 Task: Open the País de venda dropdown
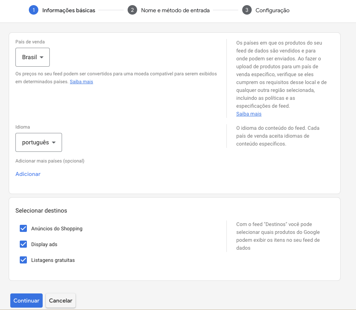pos(32,57)
